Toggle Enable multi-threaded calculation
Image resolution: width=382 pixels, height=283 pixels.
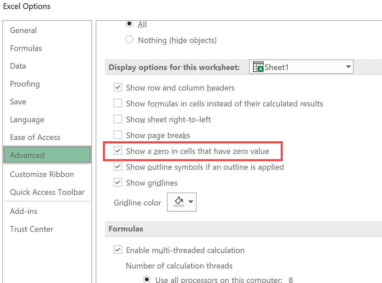(118, 250)
